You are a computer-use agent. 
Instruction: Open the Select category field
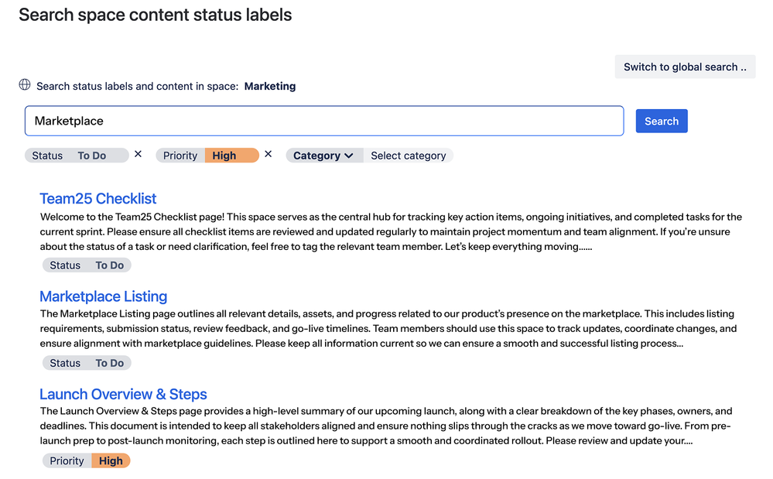[x=408, y=156]
